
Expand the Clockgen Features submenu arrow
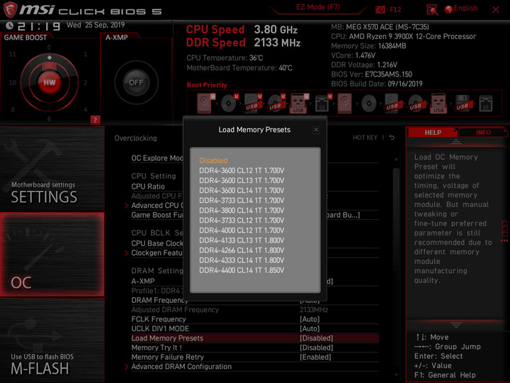point(127,253)
